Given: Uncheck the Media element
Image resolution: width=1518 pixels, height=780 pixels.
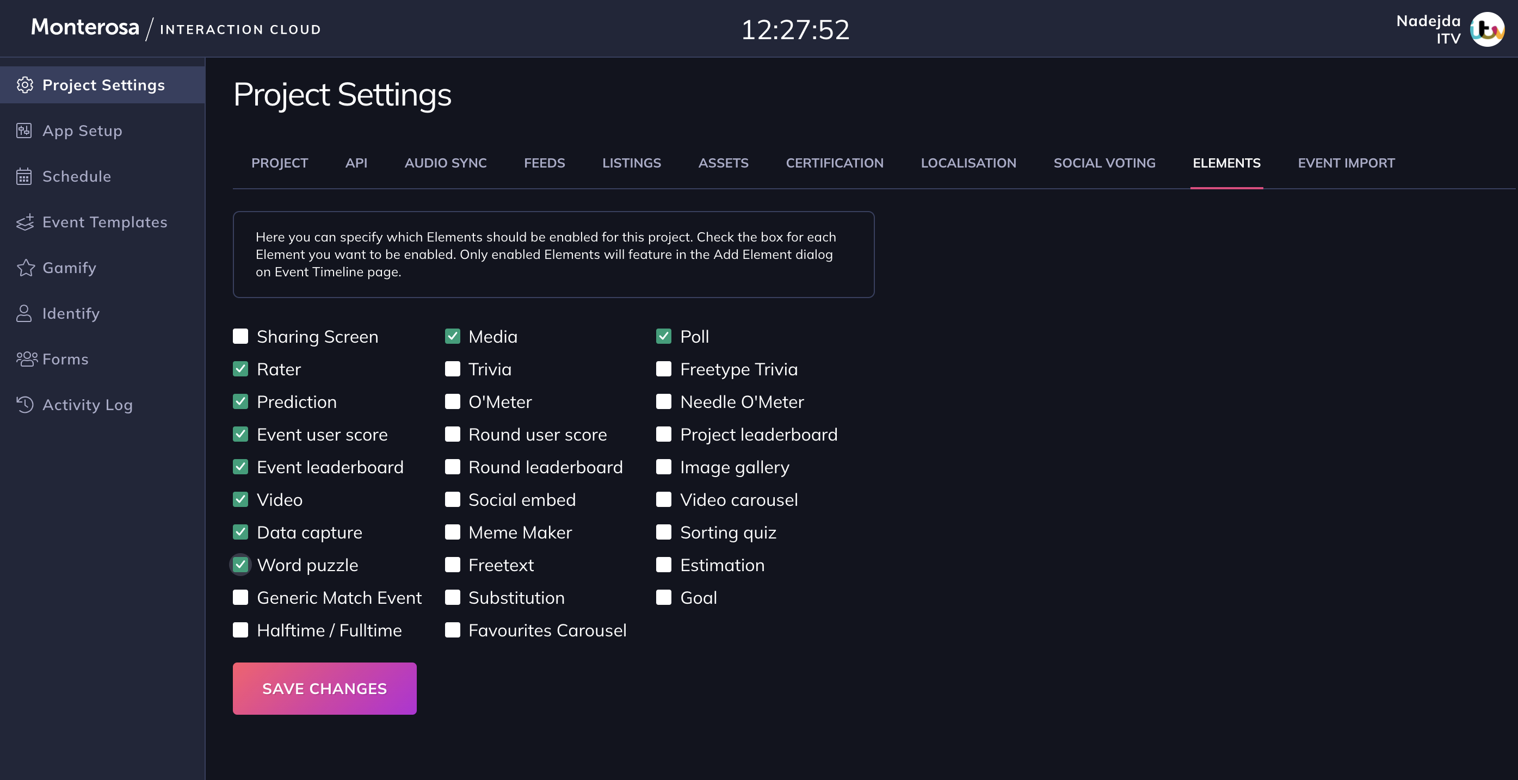Looking at the screenshot, I should (x=453, y=336).
